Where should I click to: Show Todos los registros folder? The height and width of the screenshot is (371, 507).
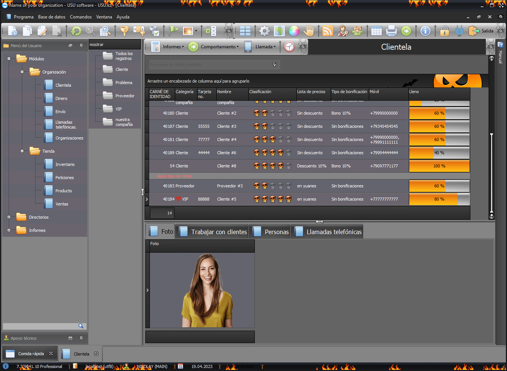point(118,56)
